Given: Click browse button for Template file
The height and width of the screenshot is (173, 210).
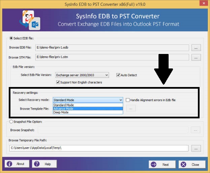Looking at the screenshot, I should tap(131, 109).
